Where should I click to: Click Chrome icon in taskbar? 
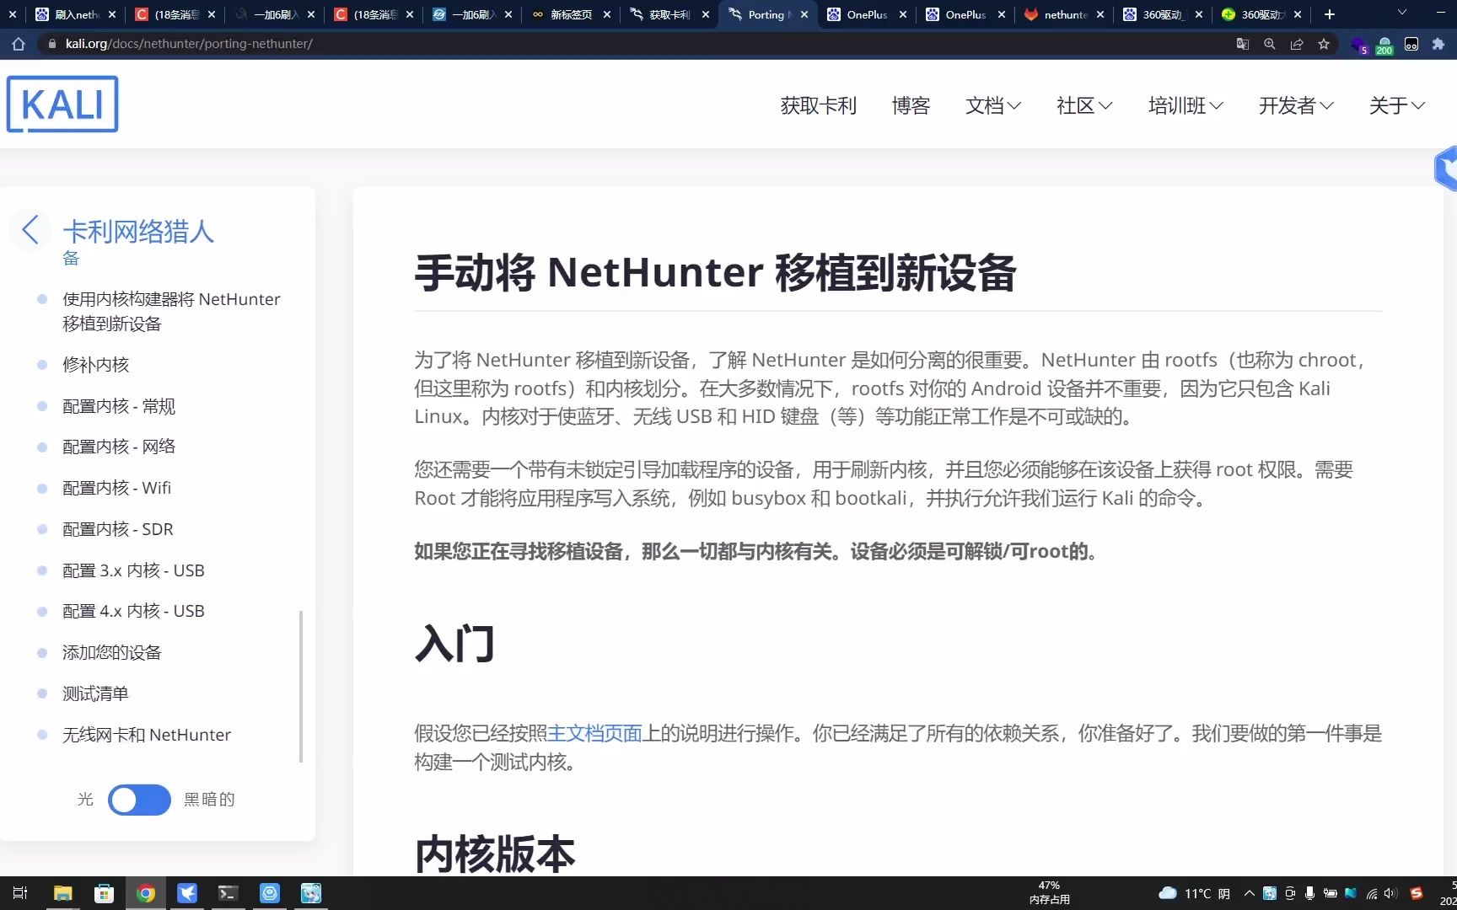click(x=145, y=893)
